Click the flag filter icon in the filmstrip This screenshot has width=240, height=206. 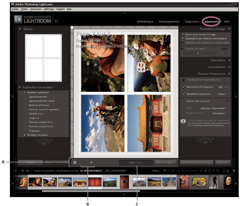click(165, 171)
